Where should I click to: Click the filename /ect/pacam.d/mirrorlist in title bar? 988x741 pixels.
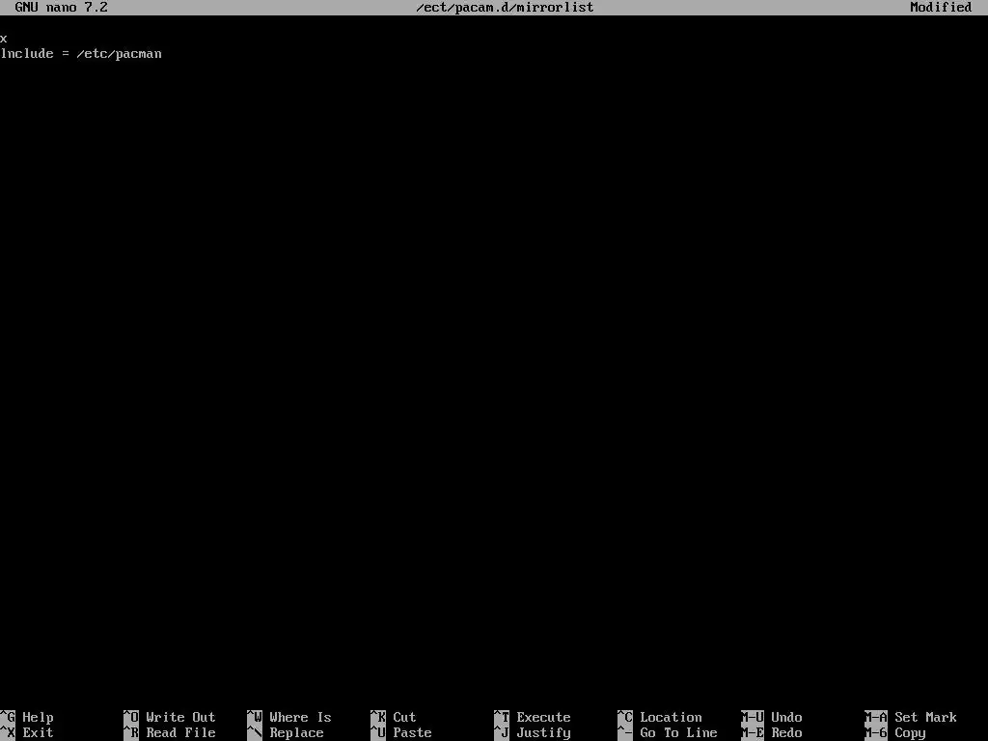(x=504, y=8)
